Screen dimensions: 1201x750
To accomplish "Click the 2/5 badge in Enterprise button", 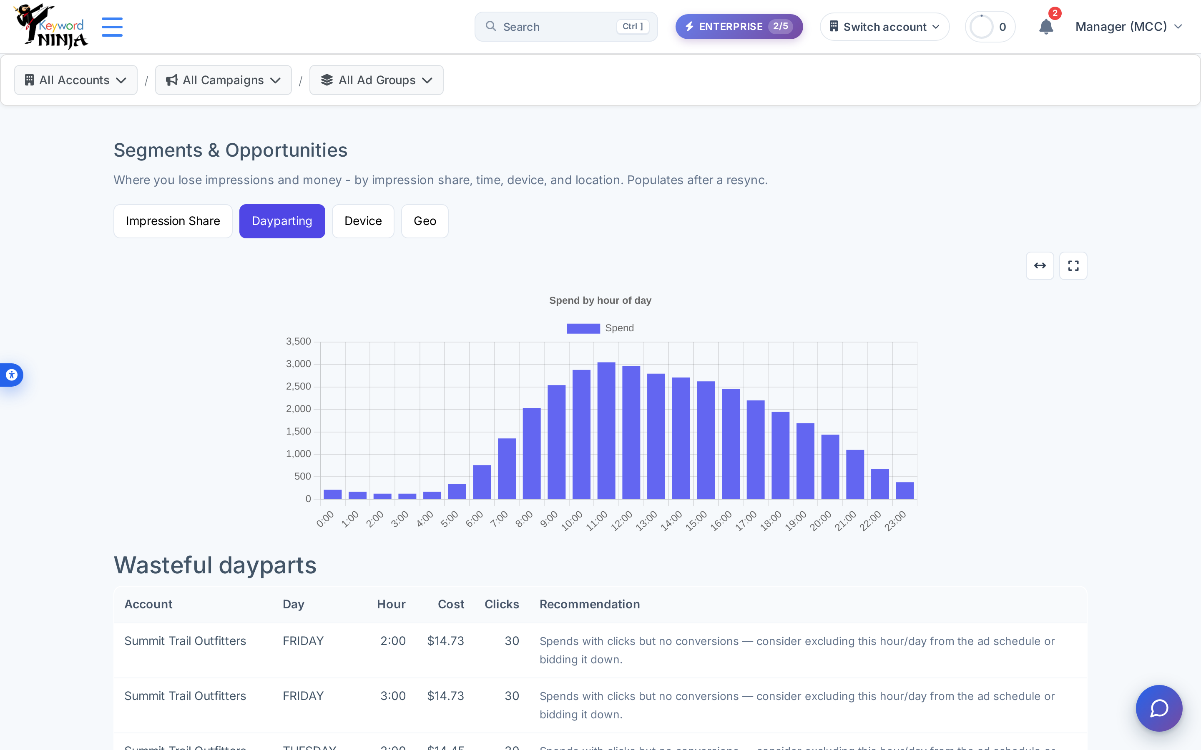I will tap(780, 26).
